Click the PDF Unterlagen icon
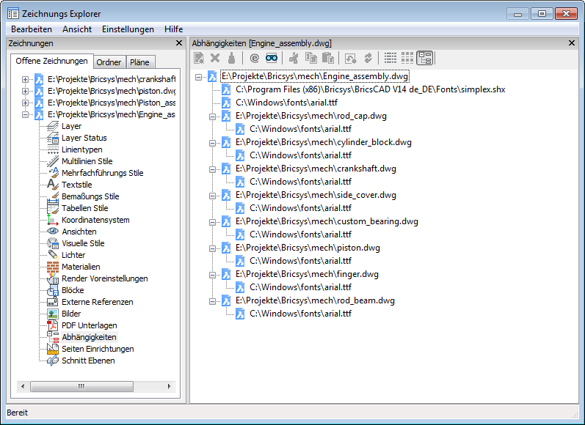The width and height of the screenshot is (585, 425). (x=53, y=325)
